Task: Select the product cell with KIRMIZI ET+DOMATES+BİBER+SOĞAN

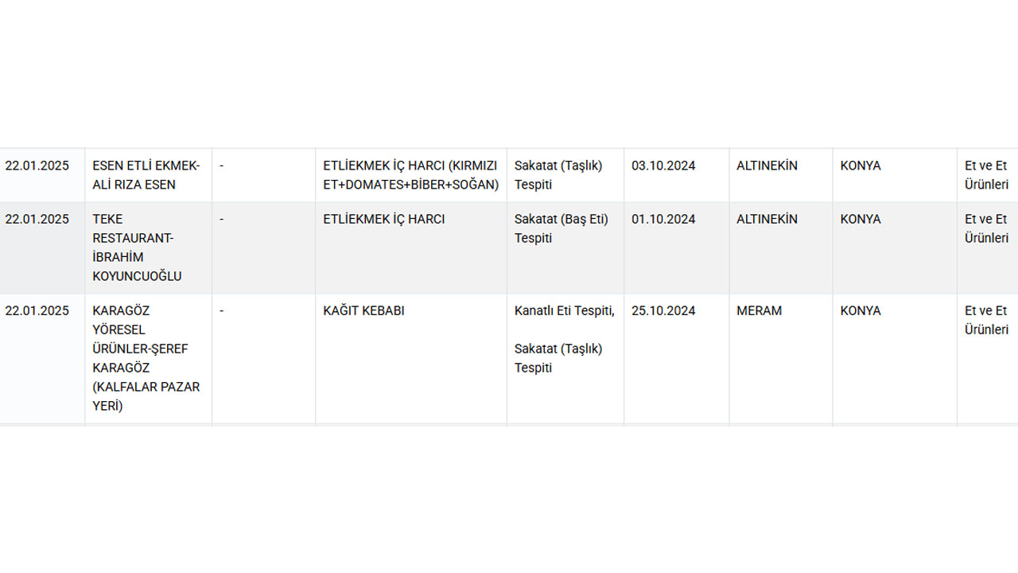Action: click(410, 175)
